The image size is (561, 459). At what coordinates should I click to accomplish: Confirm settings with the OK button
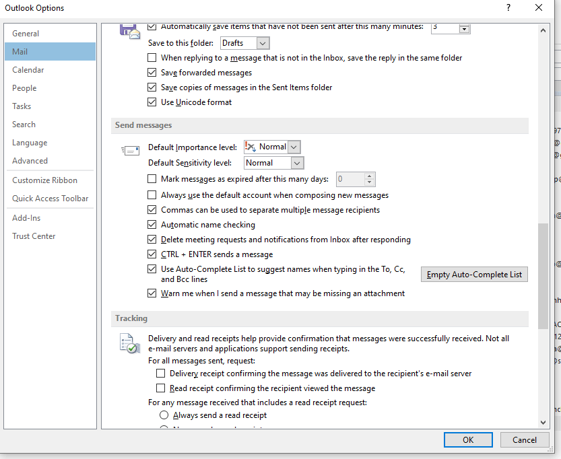(x=468, y=439)
